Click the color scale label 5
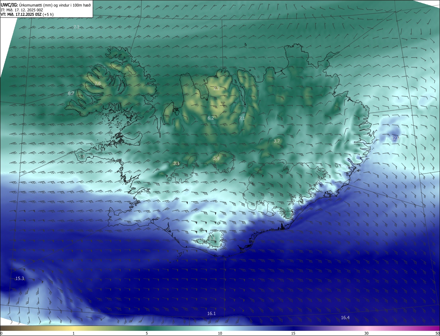The height and width of the screenshot is (336, 440). coord(147,333)
